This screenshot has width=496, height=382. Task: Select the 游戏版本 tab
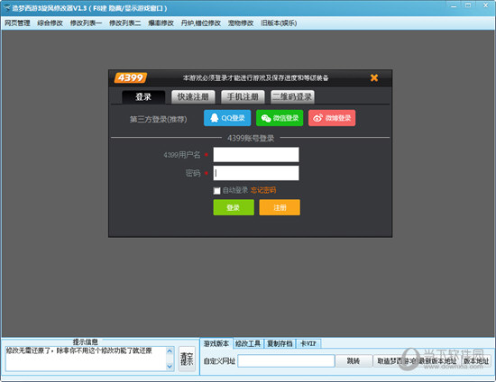click(216, 343)
